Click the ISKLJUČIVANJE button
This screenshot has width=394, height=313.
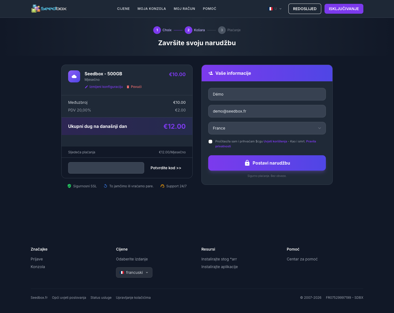(344, 9)
